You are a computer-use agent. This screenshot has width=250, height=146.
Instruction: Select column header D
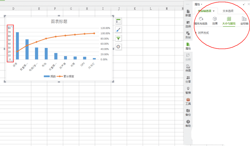pos(13,8)
